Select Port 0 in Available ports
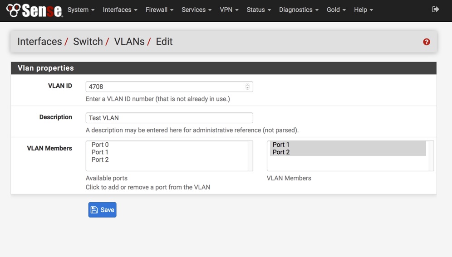Image resolution: width=452 pixels, height=257 pixels. pos(100,145)
